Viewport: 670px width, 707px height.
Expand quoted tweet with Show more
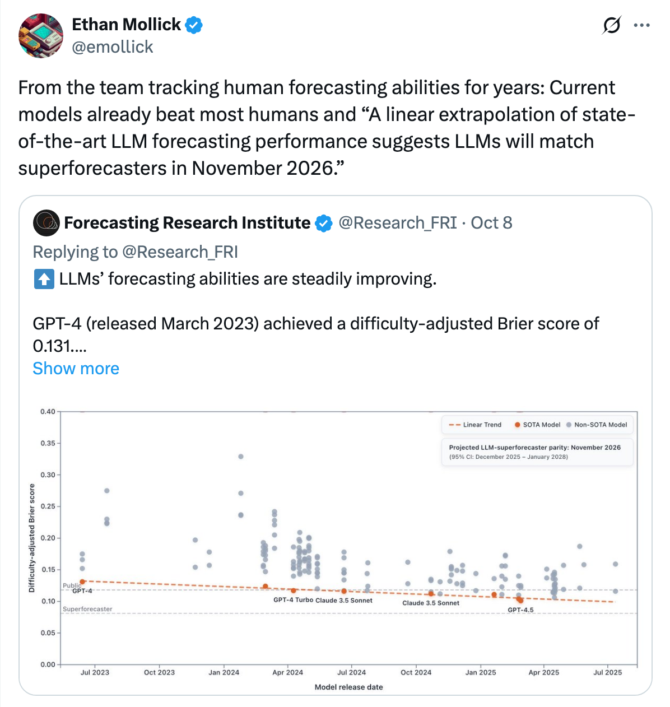pos(76,368)
